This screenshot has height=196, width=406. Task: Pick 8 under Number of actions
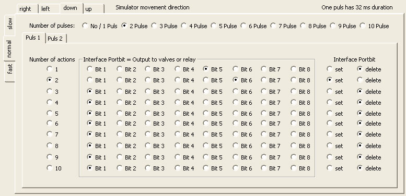(x=49, y=145)
